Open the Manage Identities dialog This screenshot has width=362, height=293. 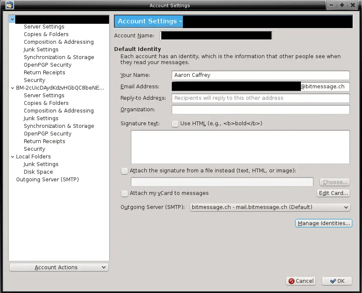324,223
